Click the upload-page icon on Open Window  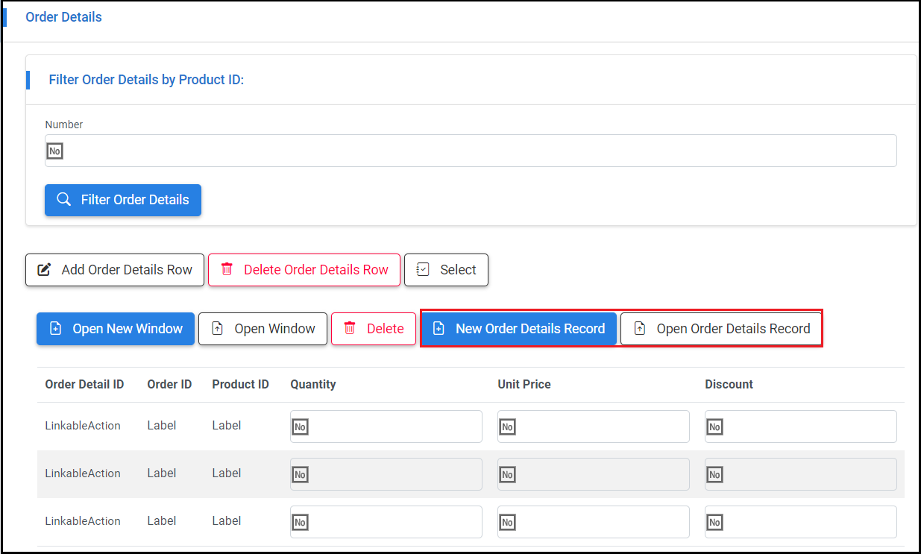click(x=217, y=329)
